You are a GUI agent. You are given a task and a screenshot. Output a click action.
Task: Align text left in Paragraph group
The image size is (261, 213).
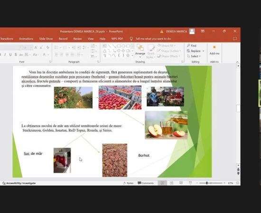point(56,54)
